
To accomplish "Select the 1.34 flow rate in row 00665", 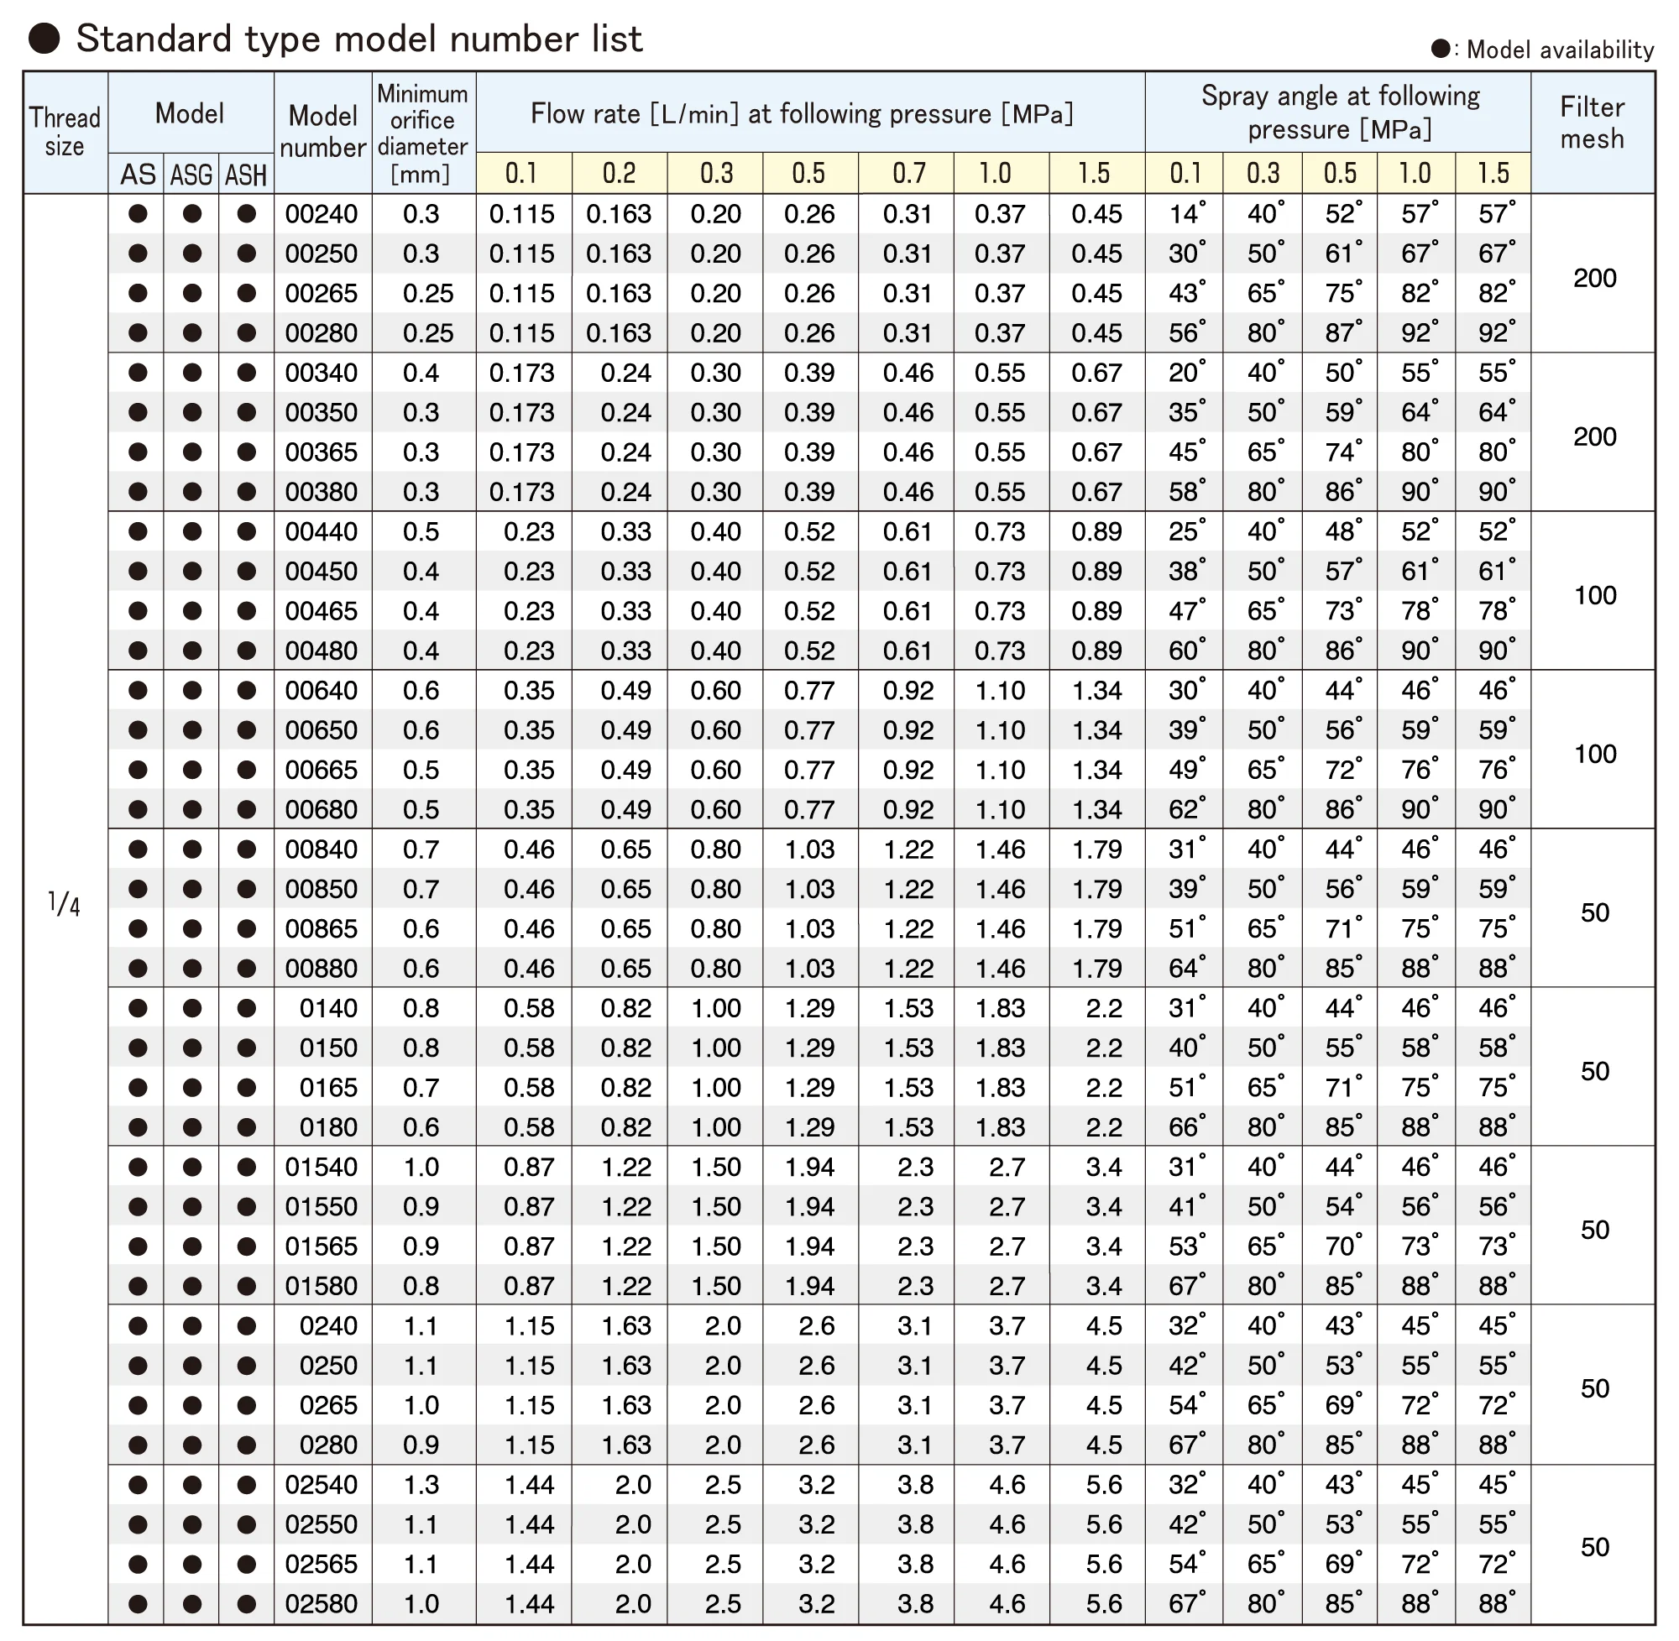I will pyautogui.click(x=1096, y=770).
